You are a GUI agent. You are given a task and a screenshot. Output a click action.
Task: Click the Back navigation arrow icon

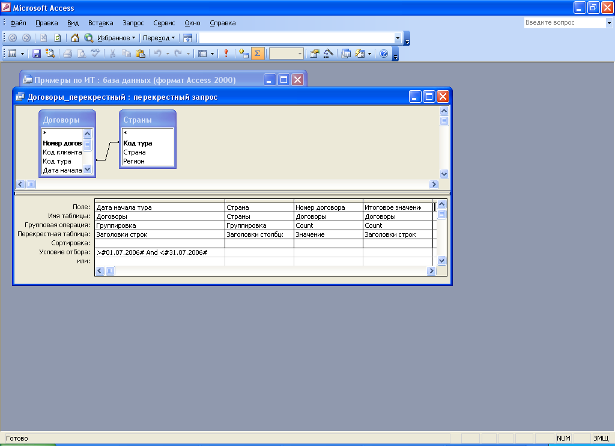click(13, 38)
